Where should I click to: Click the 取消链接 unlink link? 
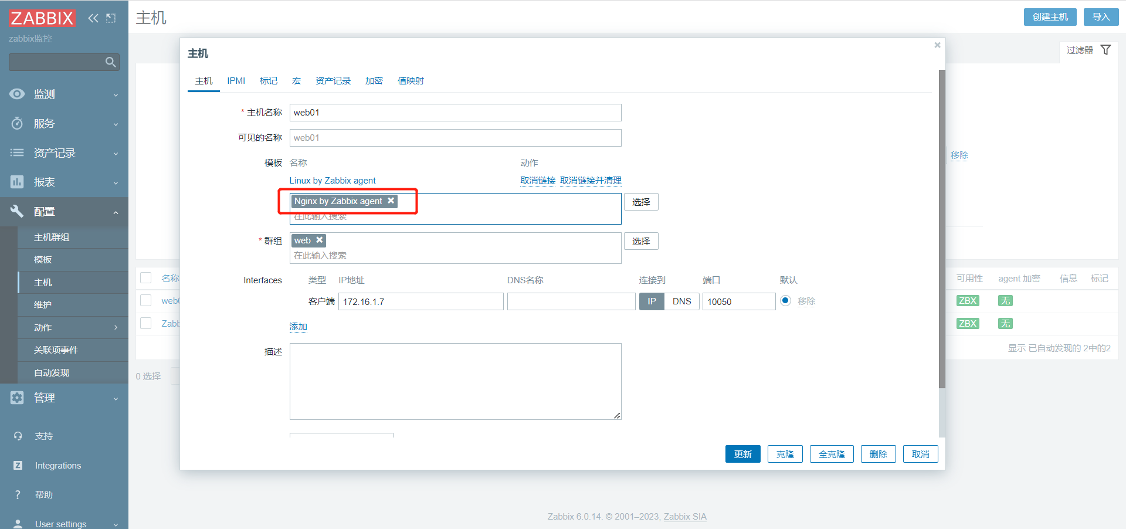click(538, 181)
